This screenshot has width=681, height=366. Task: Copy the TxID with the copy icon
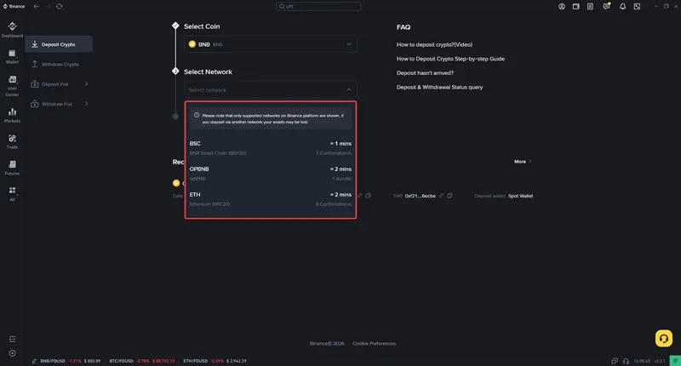[x=449, y=196]
